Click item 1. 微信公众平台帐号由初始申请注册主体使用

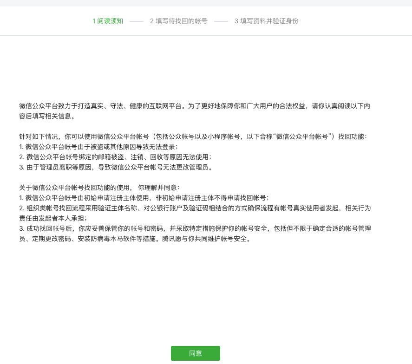(144, 198)
